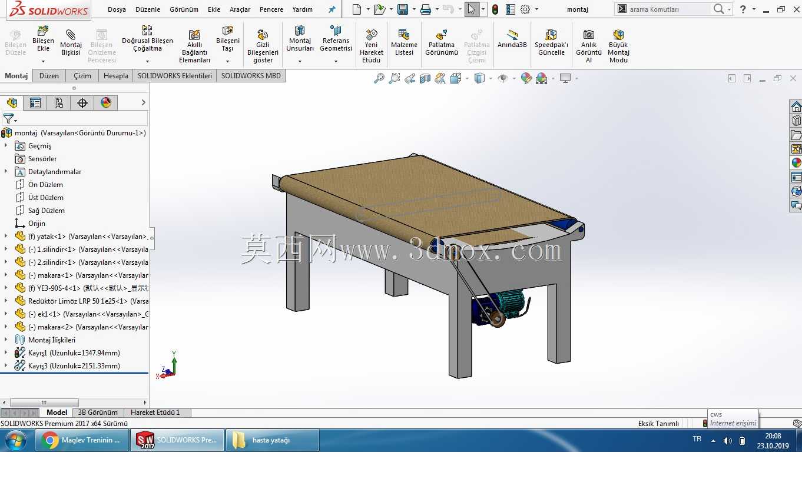
Task: Switch to the Çizim tab
Action: click(x=82, y=76)
